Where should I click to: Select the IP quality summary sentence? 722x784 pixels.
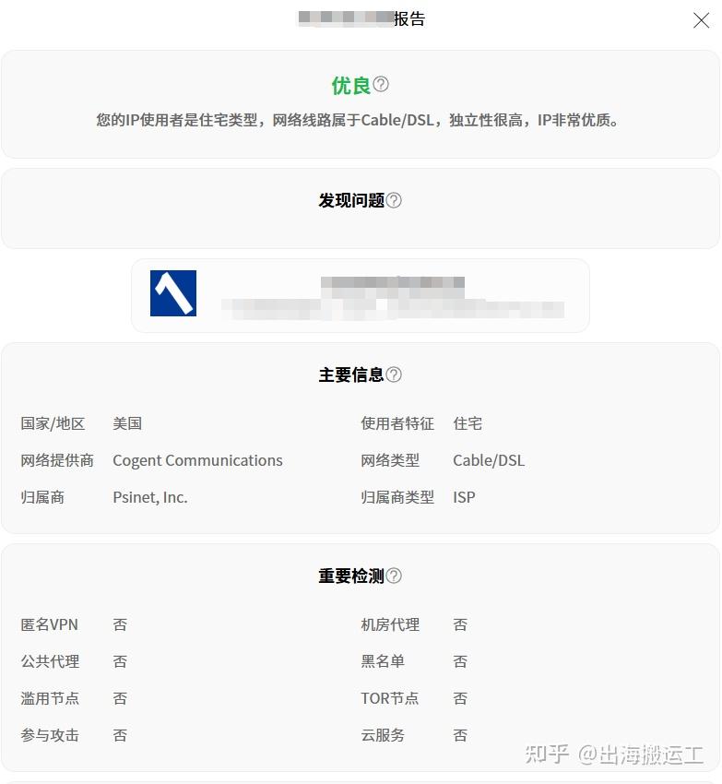(358, 121)
